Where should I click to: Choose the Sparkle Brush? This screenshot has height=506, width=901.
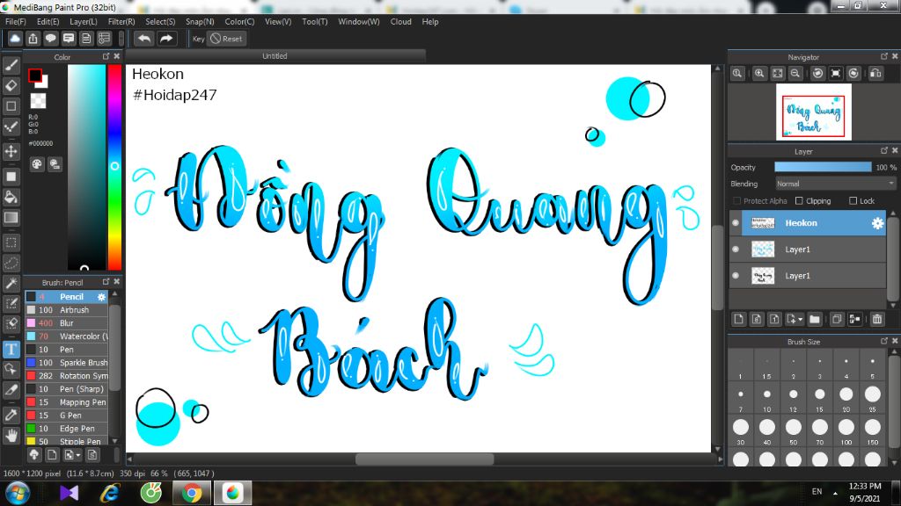click(x=67, y=363)
